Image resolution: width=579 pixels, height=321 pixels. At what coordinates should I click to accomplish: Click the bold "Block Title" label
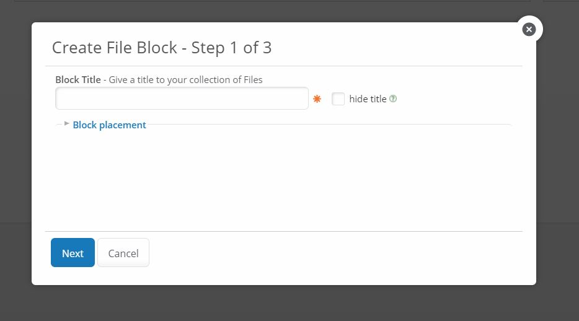tap(77, 79)
